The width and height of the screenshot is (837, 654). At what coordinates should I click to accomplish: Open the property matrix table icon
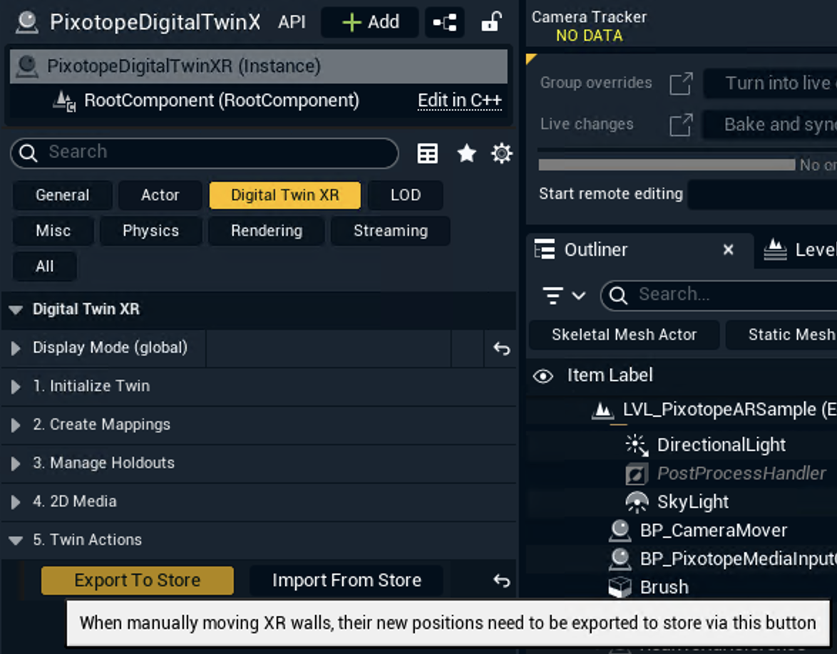[428, 154]
